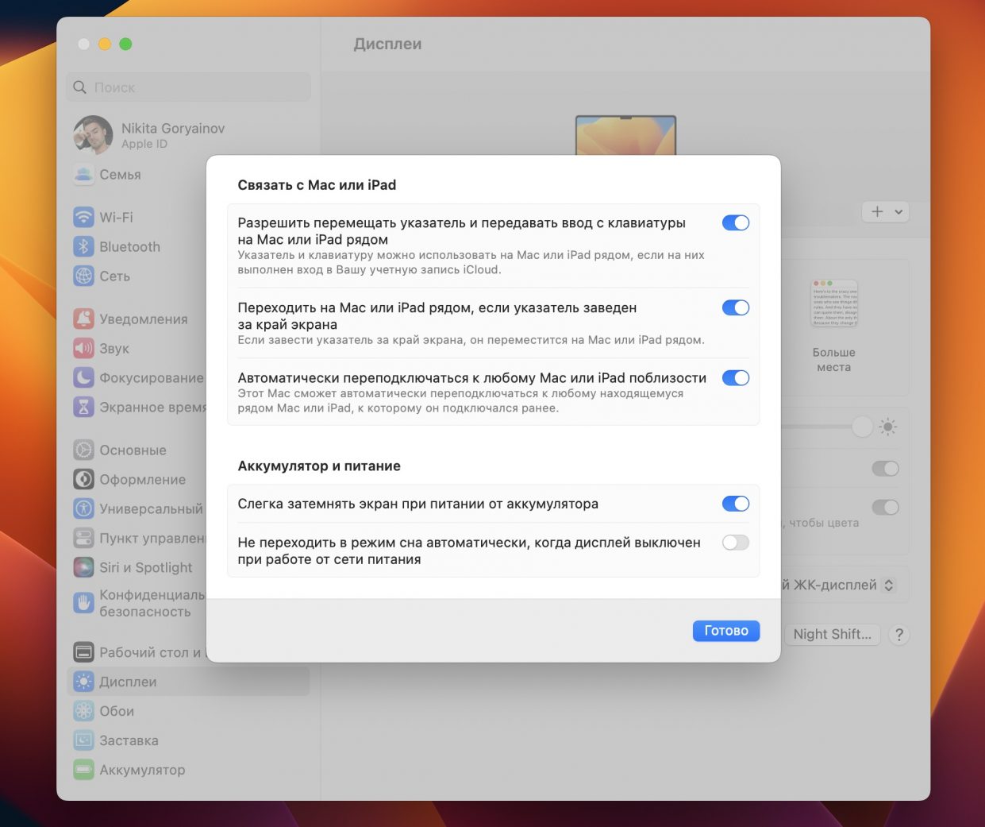Open Рабочий стол и Dock icon

(83, 652)
